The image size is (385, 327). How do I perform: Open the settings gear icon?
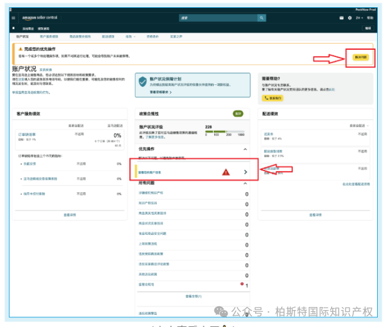[350, 18]
